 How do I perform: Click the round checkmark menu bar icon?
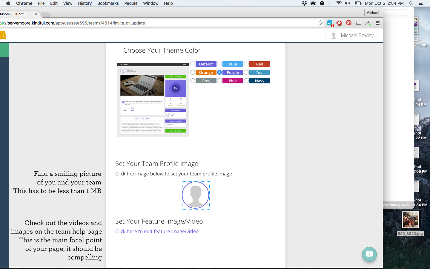322,3
